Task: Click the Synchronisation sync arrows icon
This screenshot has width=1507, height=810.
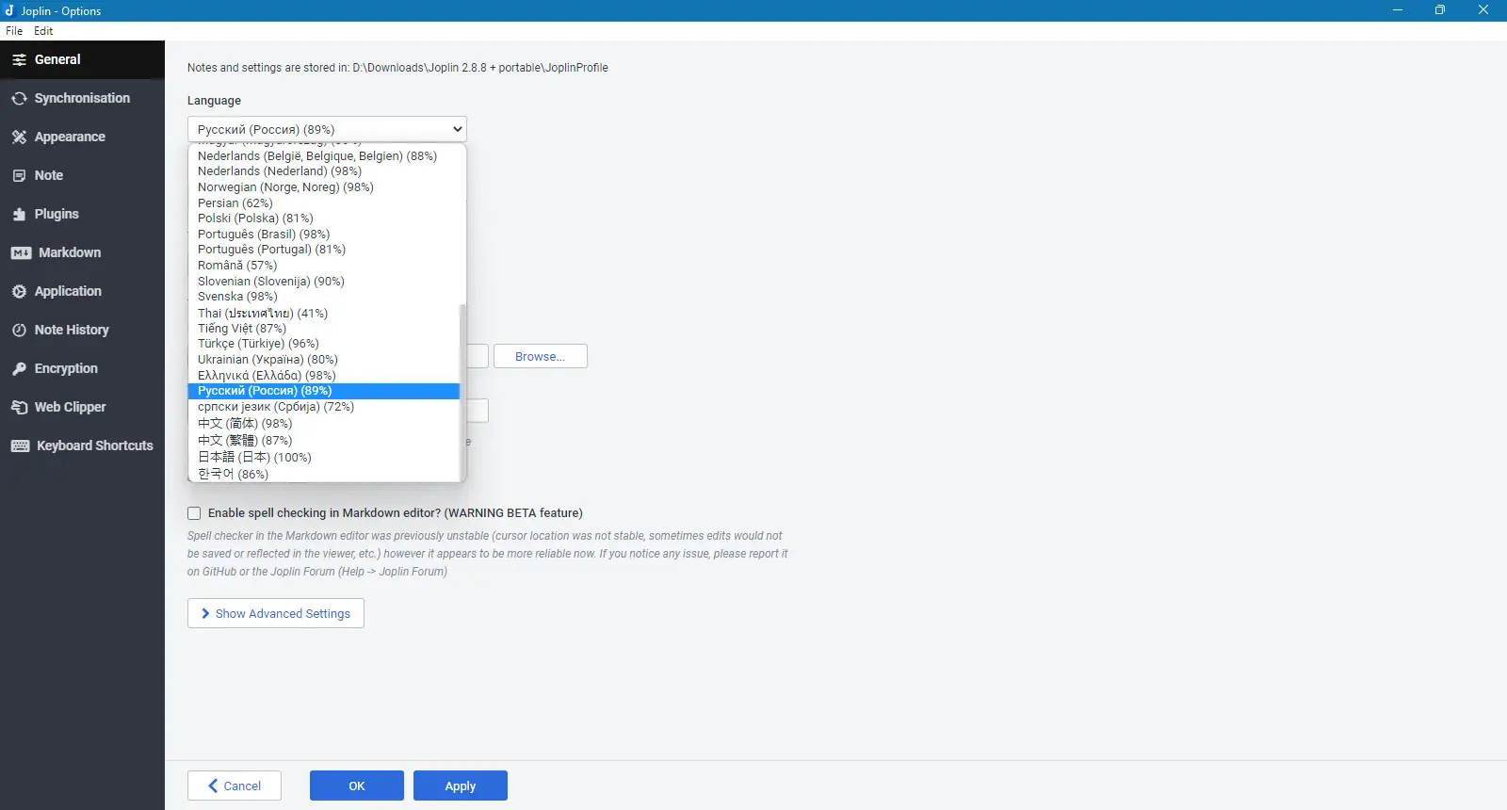Action: click(19, 98)
